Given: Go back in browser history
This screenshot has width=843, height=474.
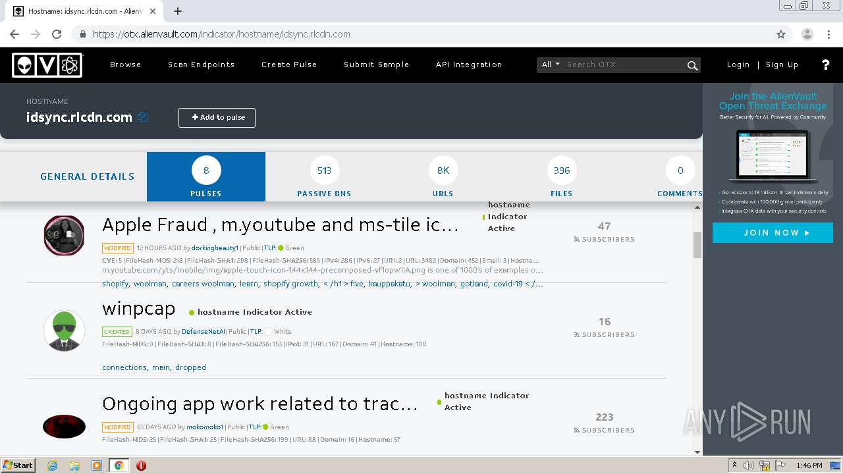Looking at the screenshot, I should [14, 34].
